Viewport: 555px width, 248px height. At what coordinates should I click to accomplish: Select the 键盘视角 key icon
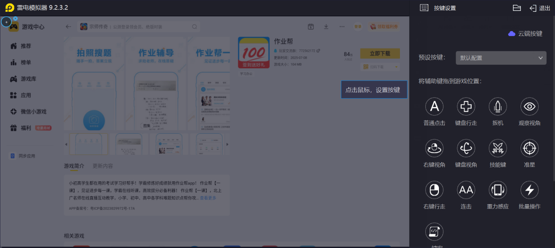pos(466,149)
